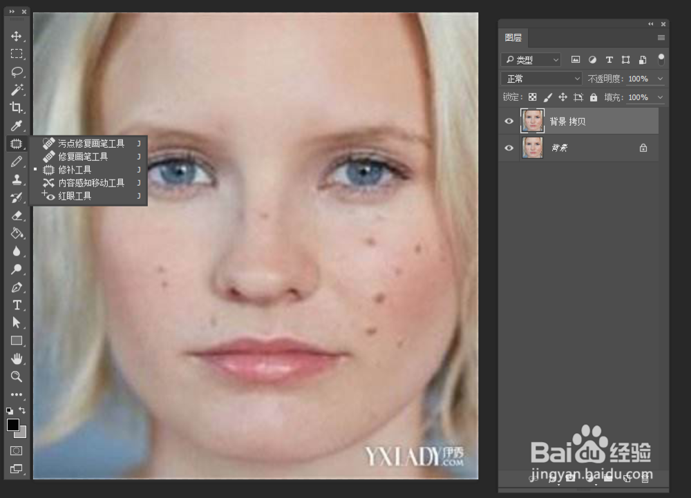Viewport: 691px width, 498px height.
Task: Filter layers by shape layers
Action: coord(626,59)
